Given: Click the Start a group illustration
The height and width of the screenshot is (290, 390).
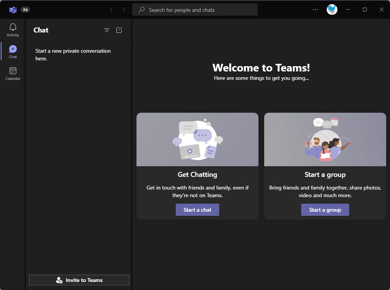Looking at the screenshot, I should pos(325,139).
